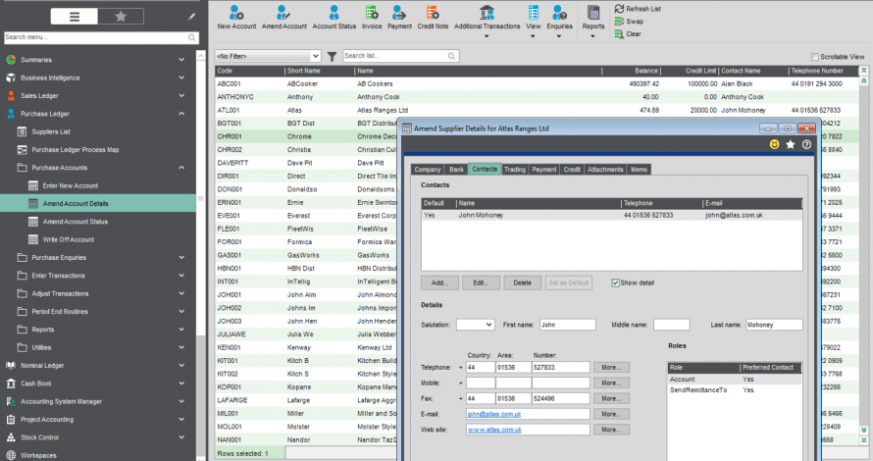Select the ABC001 AB Cookers row

point(537,84)
